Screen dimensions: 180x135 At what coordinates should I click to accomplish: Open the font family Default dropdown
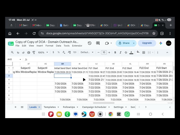(87, 52)
